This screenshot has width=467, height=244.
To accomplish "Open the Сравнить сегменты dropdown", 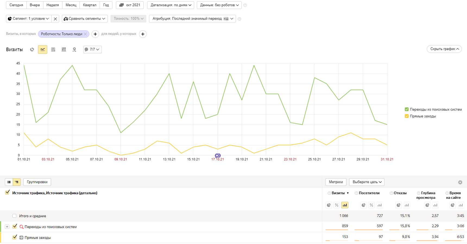I will pos(85,19).
